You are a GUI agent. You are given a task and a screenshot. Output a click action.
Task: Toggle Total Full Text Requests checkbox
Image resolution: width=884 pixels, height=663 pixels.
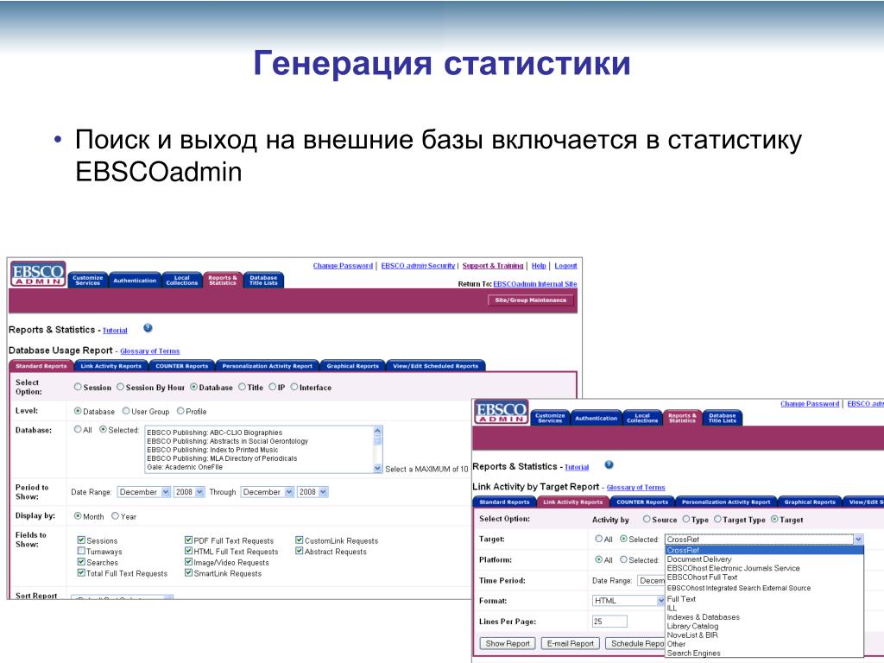point(81,573)
